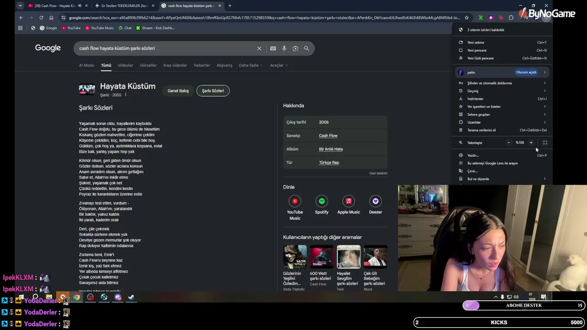Open Windows taskbar search

tap(35, 297)
